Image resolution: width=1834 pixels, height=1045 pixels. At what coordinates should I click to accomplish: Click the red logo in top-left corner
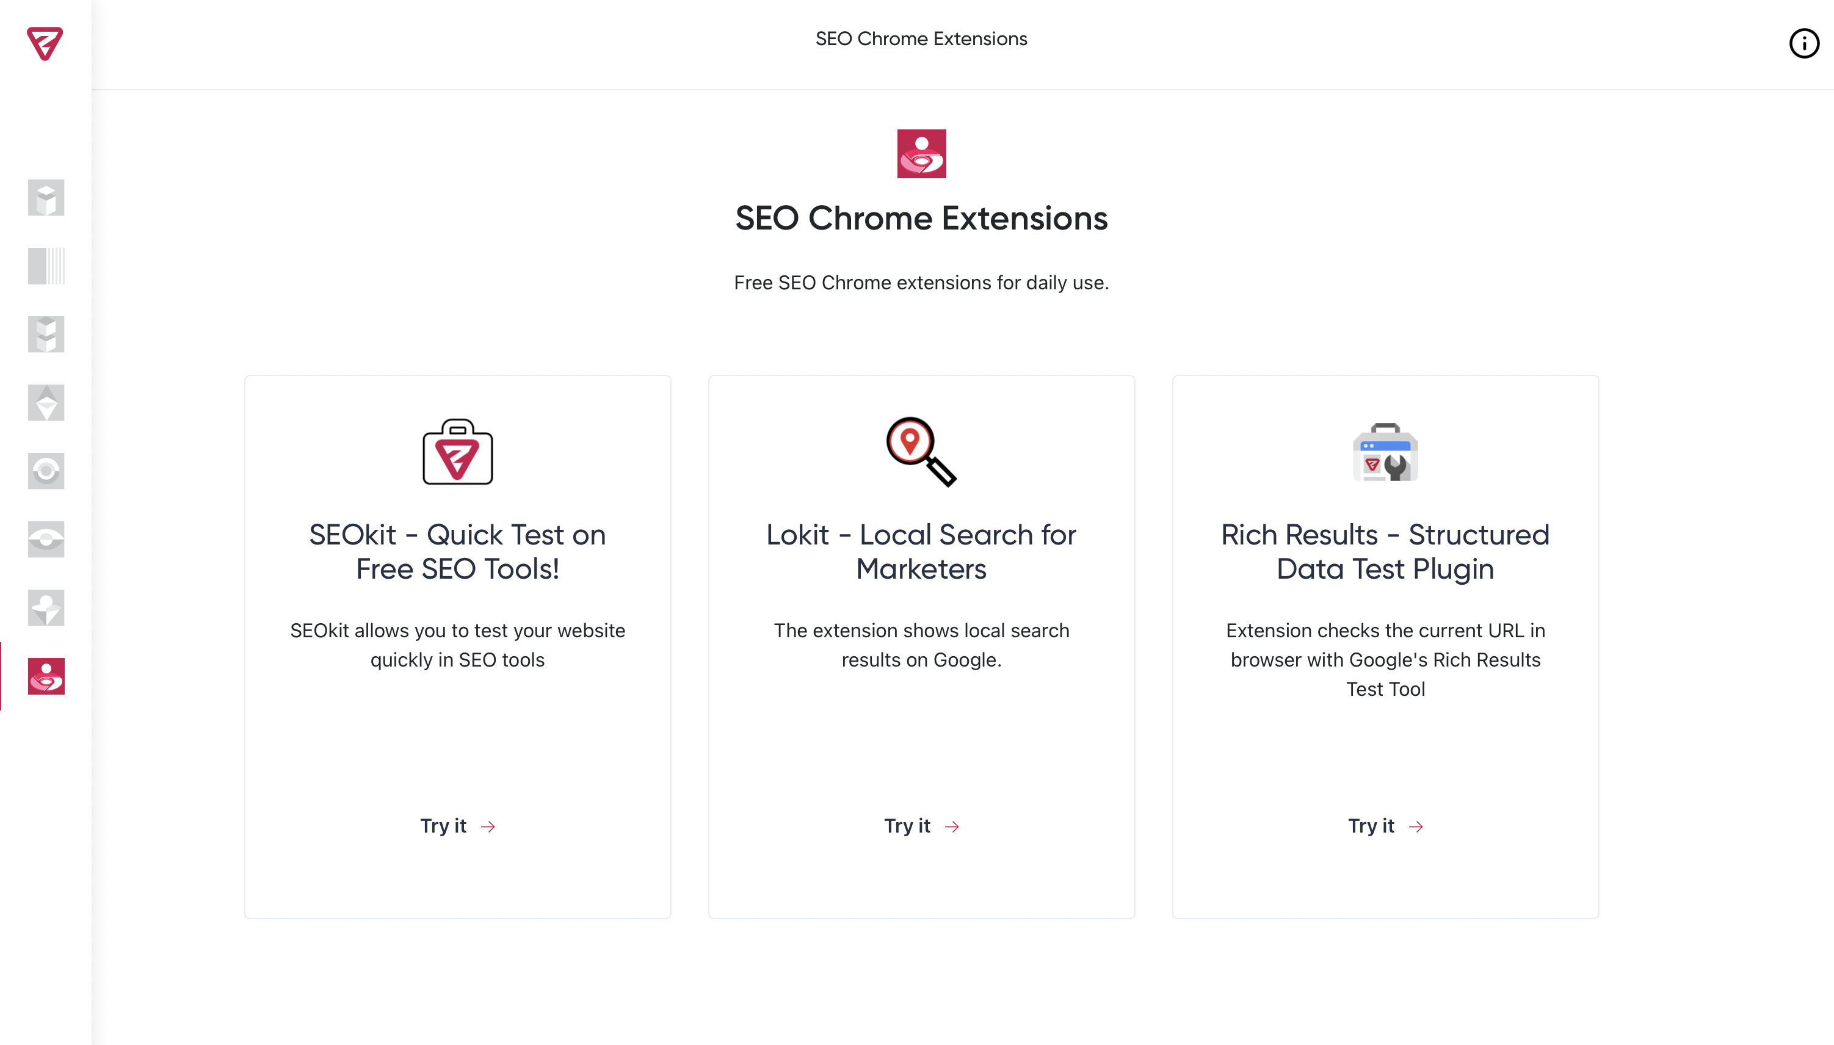click(45, 43)
